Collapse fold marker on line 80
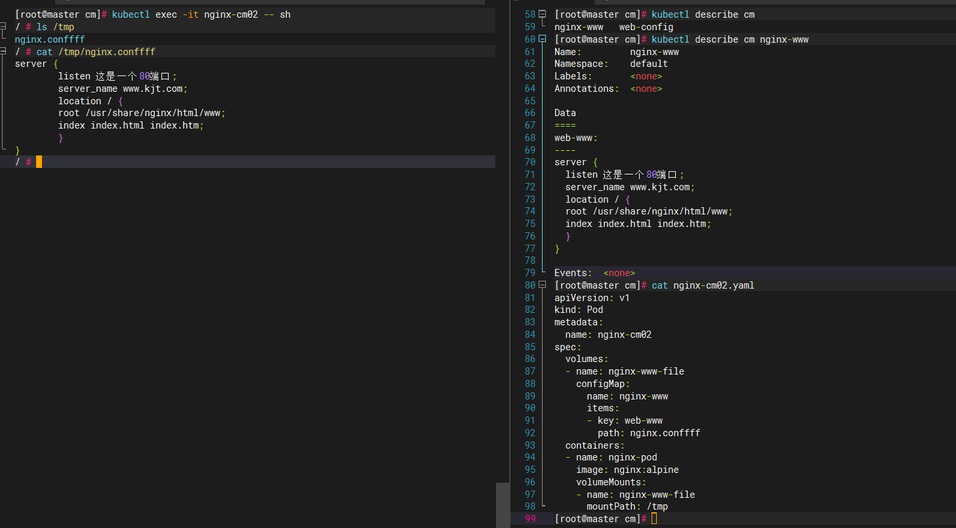The height and width of the screenshot is (528, 956). (x=543, y=285)
